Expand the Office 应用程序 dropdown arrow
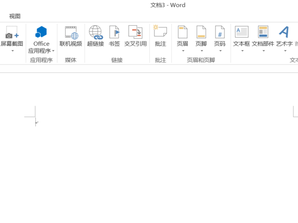The image size is (298, 223). pyautogui.click(x=53, y=51)
